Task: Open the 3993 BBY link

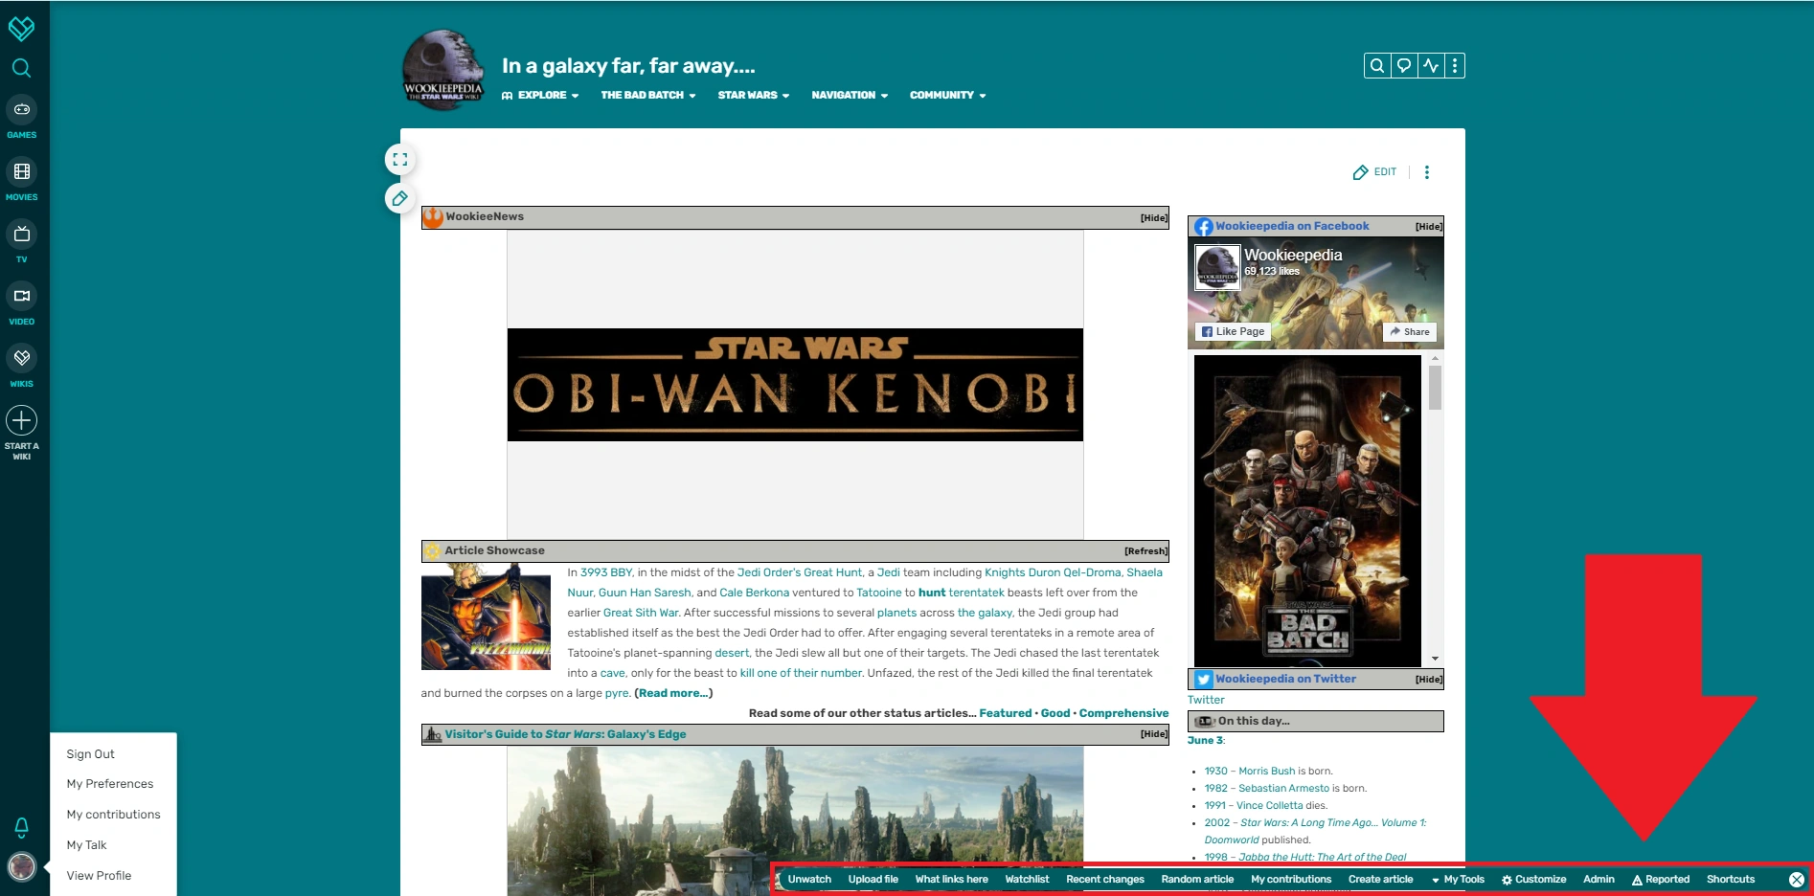Action: coord(606,573)
